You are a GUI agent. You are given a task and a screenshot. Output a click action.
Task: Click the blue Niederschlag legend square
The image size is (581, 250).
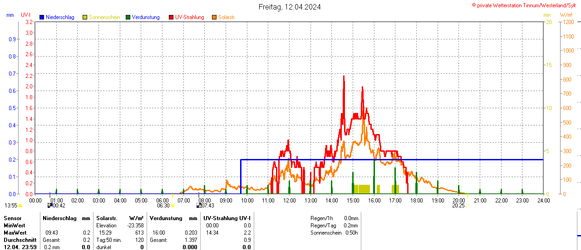[42, 17]
